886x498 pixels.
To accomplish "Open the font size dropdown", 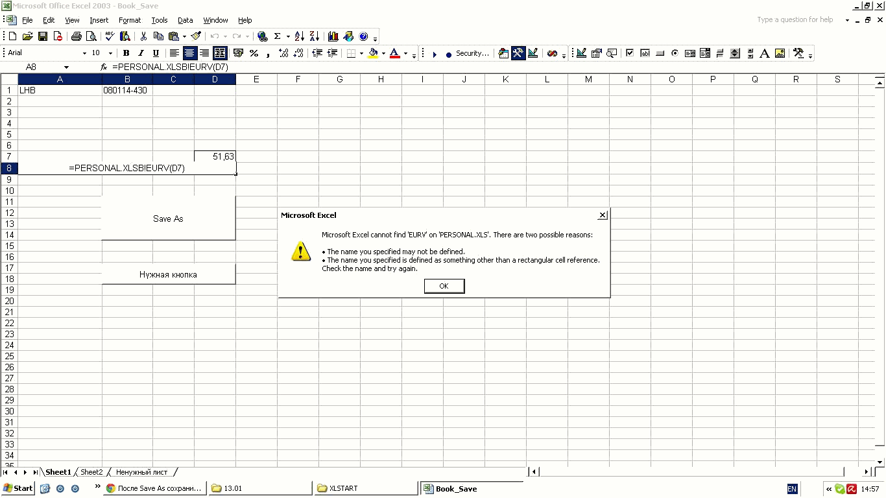I will pyautogui.click(x=110, y=53).
